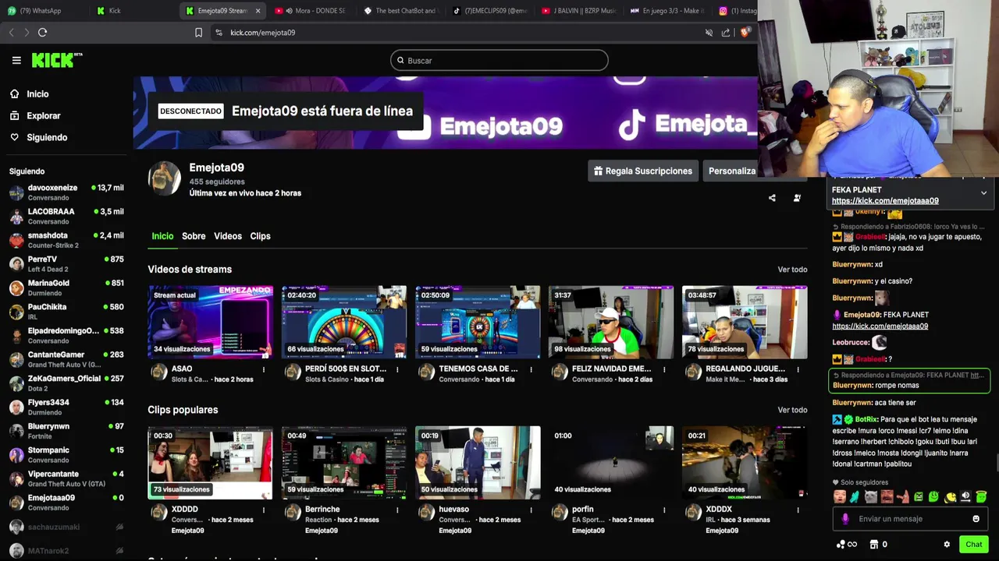
Task: Open options menu for the huevaso clip
Action: click(531, 510)
